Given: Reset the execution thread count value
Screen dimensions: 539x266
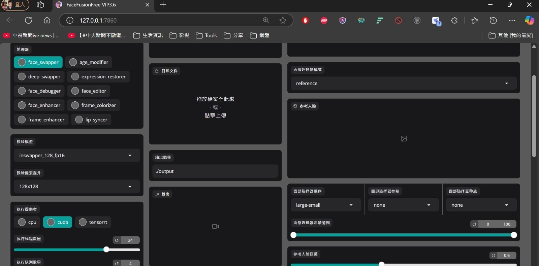Looking at the screenshot, I should pyautogui.click(x=117, y=240).
